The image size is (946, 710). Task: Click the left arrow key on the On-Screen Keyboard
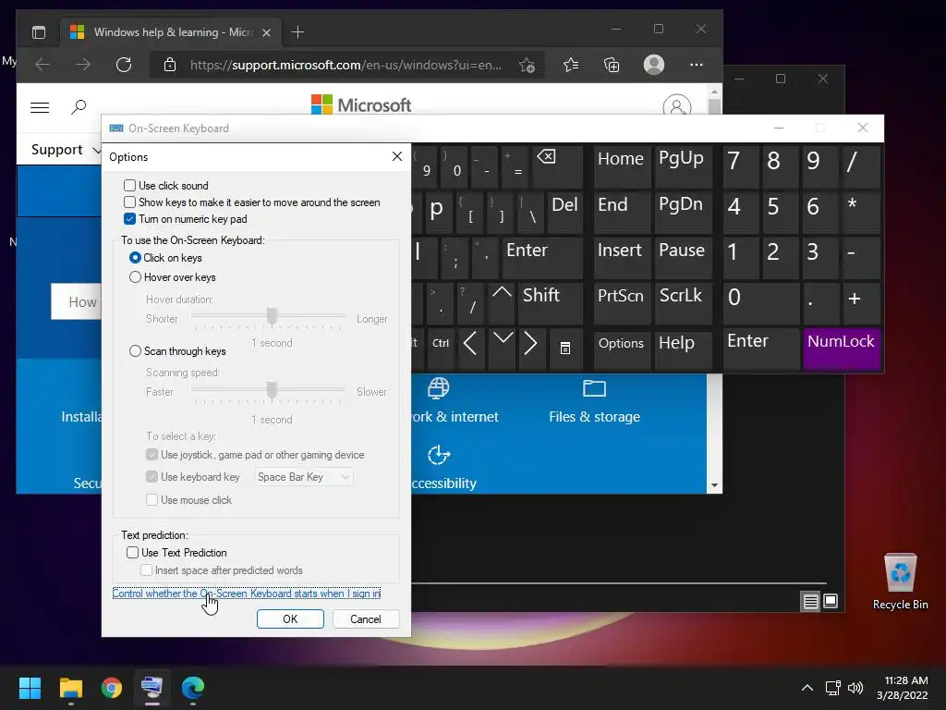pos(470,349)
